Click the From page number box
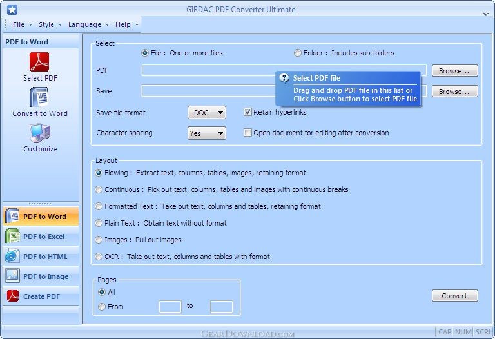Viewport: 495px width, 339px height. [x=170, y=307]
